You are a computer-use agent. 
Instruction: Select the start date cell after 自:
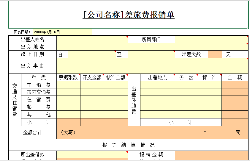(92, 54)
